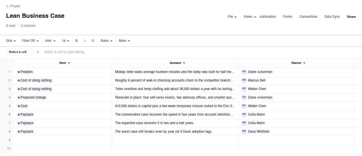Open the Connections menu item
The height and width of the screenshot is (156, 362).
click(x=308, y=17)
